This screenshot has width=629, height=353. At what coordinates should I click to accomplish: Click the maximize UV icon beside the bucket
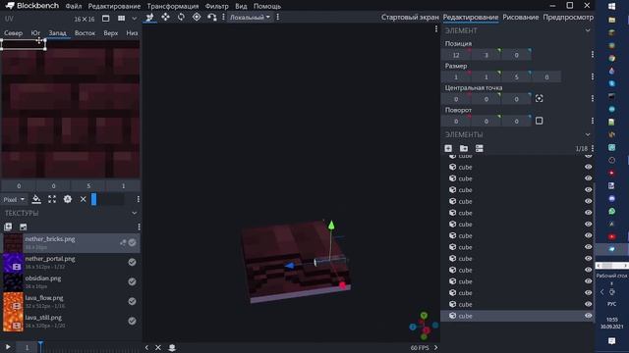(52, 199)
